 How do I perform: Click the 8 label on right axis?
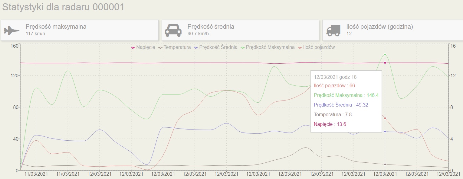pos(452,107)
